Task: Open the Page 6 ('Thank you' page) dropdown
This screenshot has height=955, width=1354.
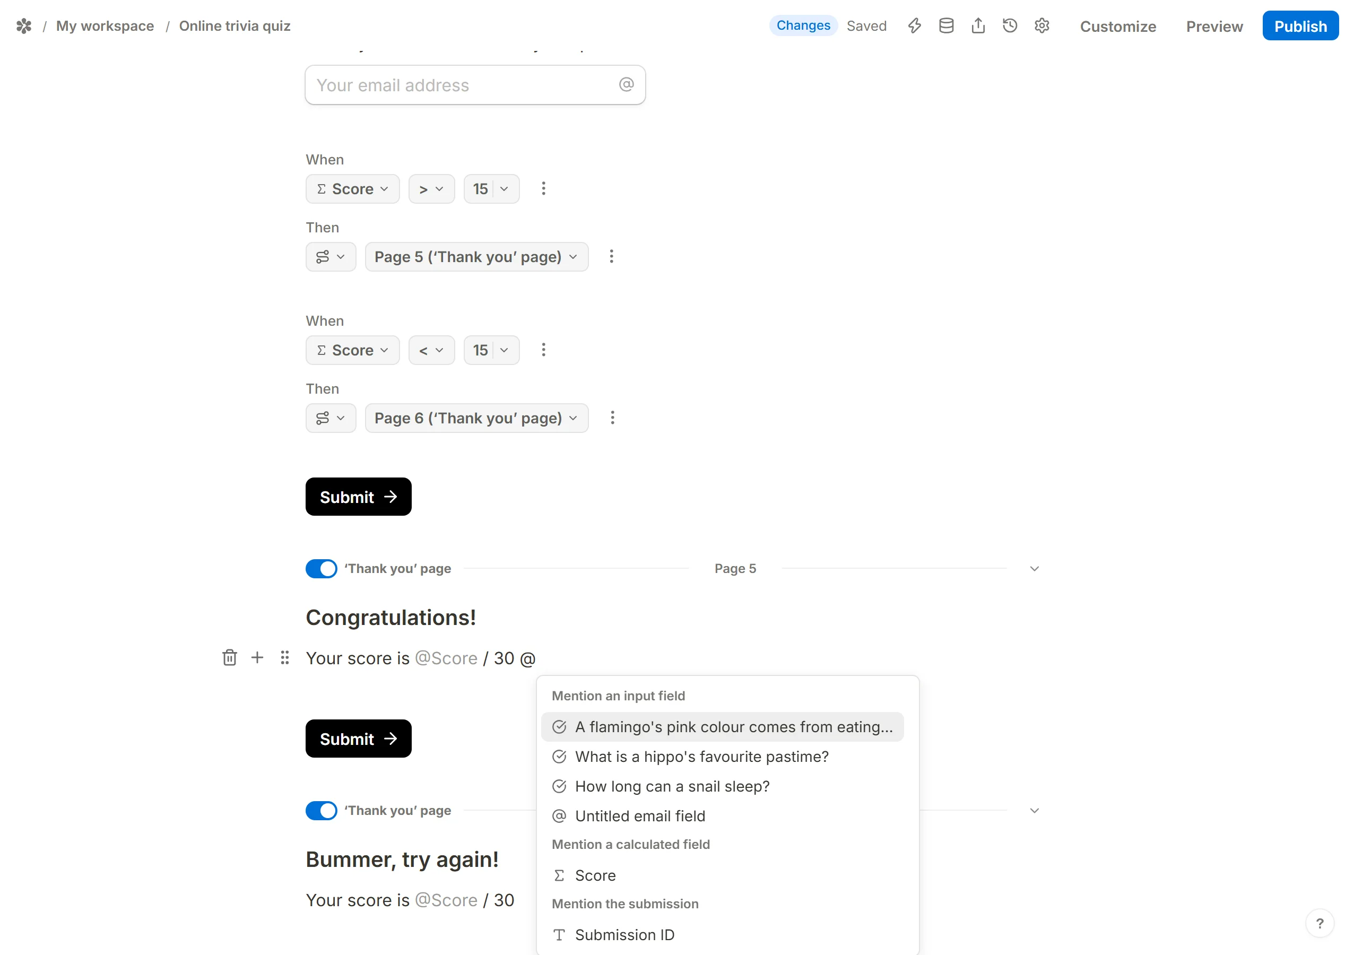Action: click(x=476, y=418)
